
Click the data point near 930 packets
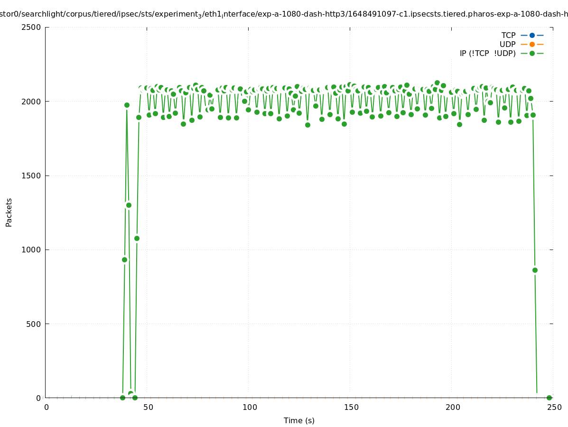click(124, 260)
